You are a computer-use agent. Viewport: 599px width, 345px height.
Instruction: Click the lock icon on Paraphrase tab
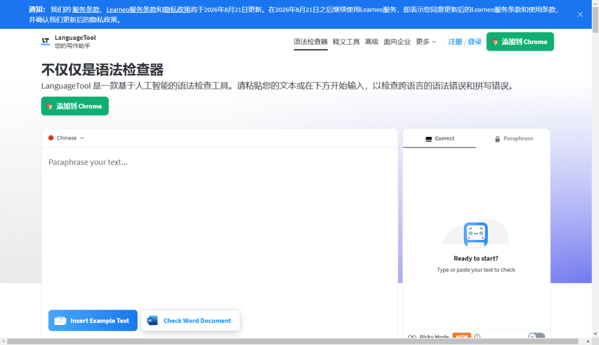[x=498, y=139]
